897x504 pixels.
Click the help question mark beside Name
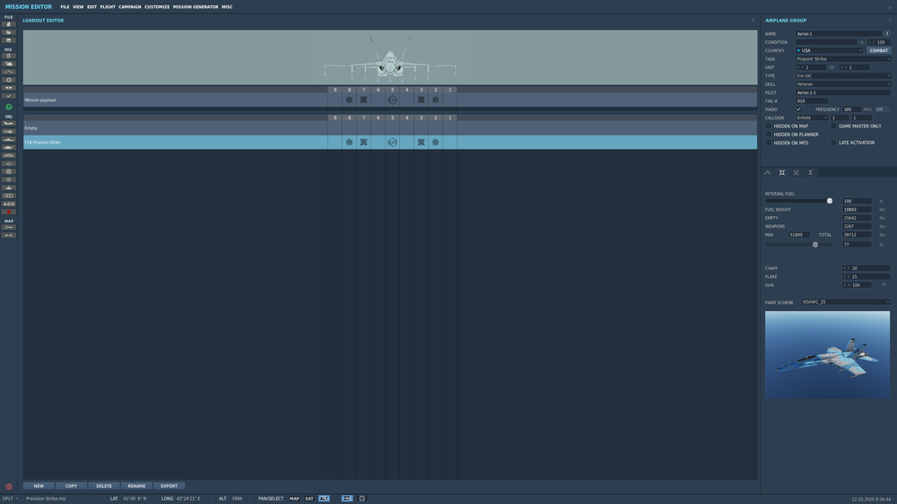pyautogui.click(x=887, y=34)
